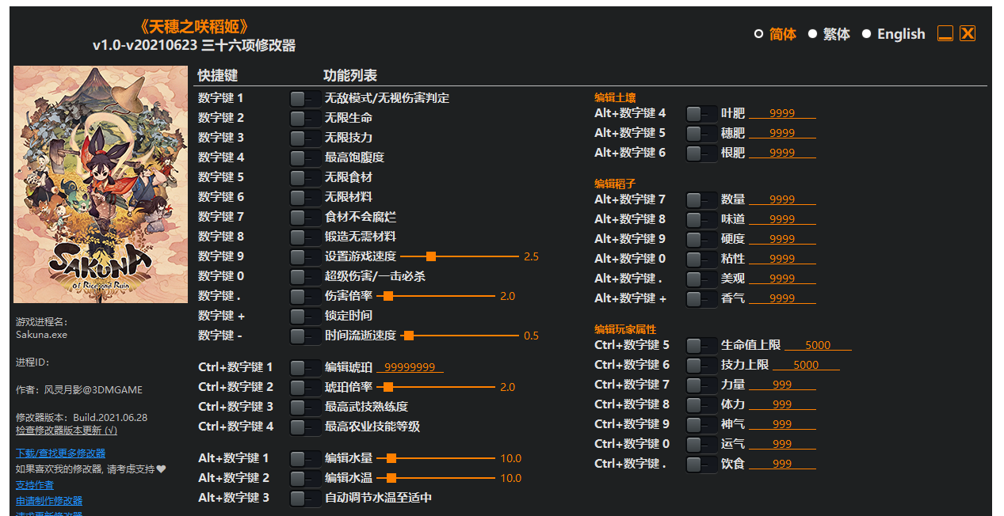The height and width of the screenshot is (516, 1004).
Task: Adjust 编辑水量 slider handle
Action: pyautogui.click(x=391, y=458)
